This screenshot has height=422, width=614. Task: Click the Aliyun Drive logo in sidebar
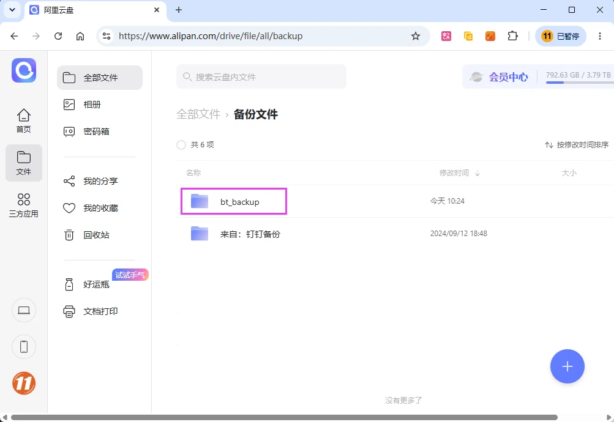[24, 70]
